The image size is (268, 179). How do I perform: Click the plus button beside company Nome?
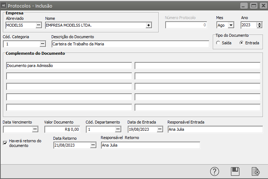coord(148,25)
